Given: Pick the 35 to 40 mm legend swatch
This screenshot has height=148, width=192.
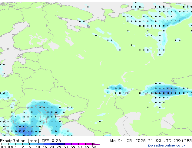Looking at the screenshot, I should pos(75,144).
